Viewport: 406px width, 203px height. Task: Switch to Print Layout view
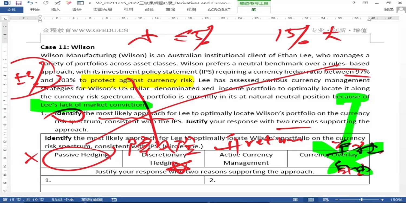point(311,200)
